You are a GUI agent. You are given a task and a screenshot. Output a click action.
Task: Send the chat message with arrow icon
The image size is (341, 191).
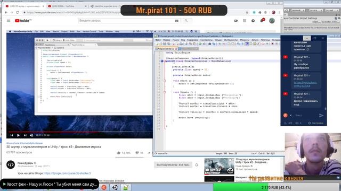pyautogui.click(x=321, y=116)
